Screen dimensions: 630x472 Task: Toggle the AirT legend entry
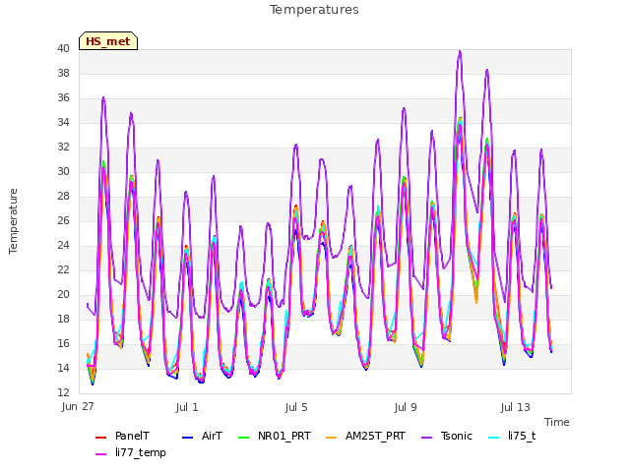tap(202, 437)
